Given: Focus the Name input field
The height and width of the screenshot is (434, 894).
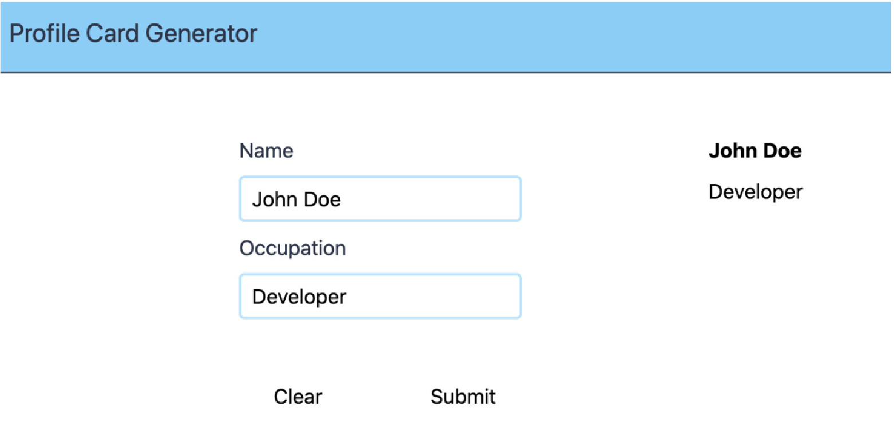Looking at the screenshot, I should pyautogui.click(x=380, y=199).
